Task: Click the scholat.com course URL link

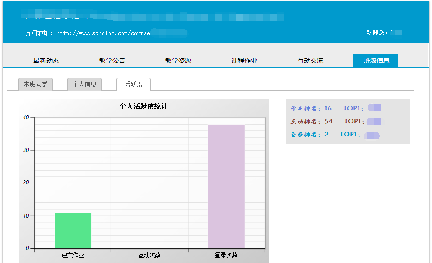Action: pos(122,33)
